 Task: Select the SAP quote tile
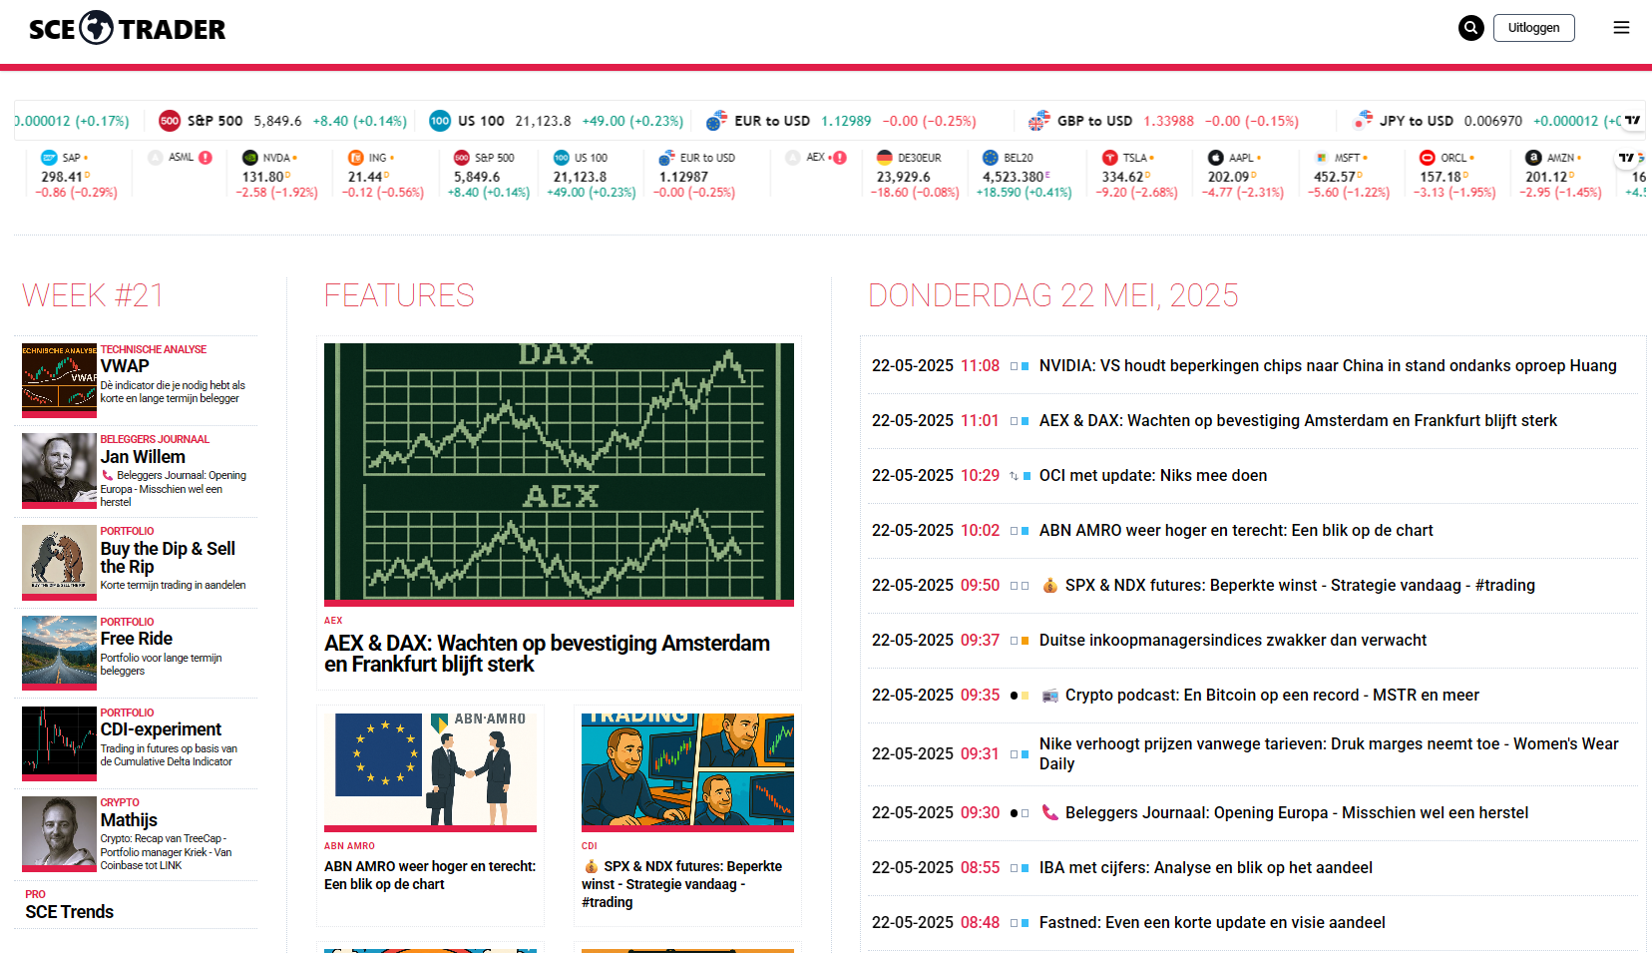(79, 174)
